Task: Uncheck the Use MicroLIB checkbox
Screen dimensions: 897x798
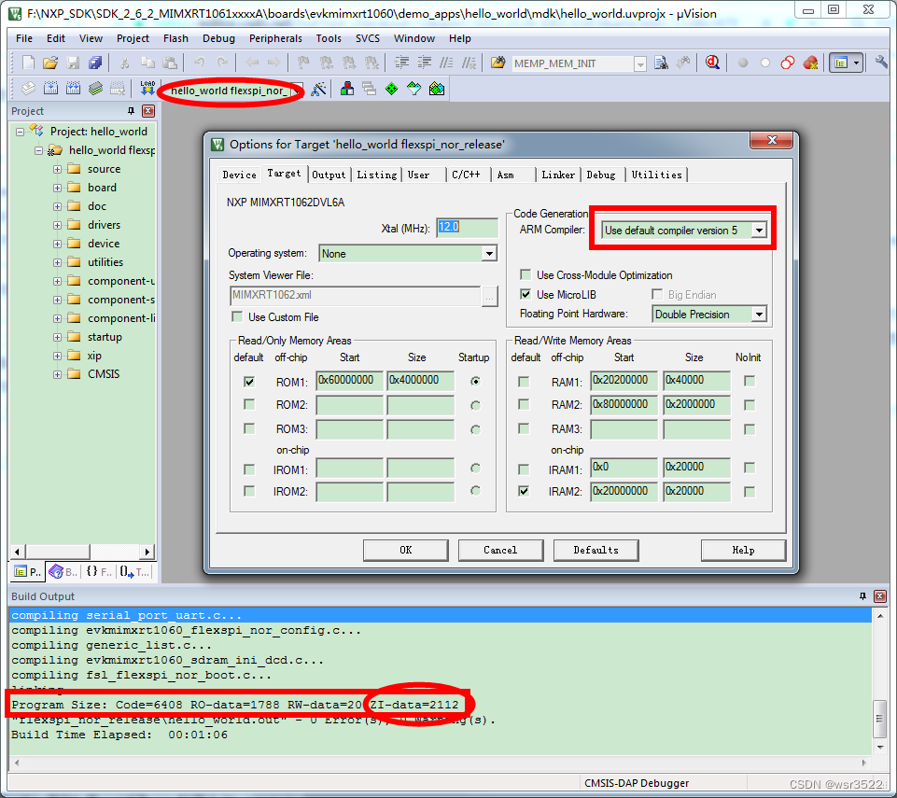Action: 526,294
